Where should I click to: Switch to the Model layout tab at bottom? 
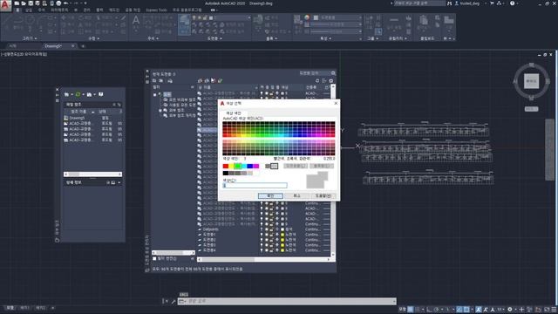pos(10,308)
